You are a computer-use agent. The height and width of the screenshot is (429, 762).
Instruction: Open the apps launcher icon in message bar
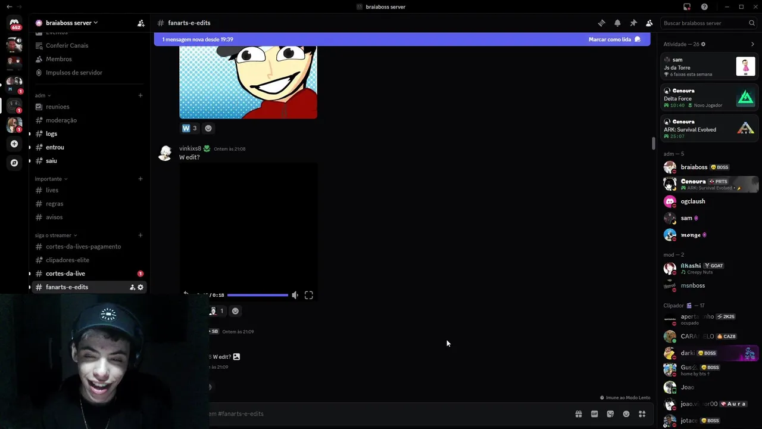click(642, 414)
